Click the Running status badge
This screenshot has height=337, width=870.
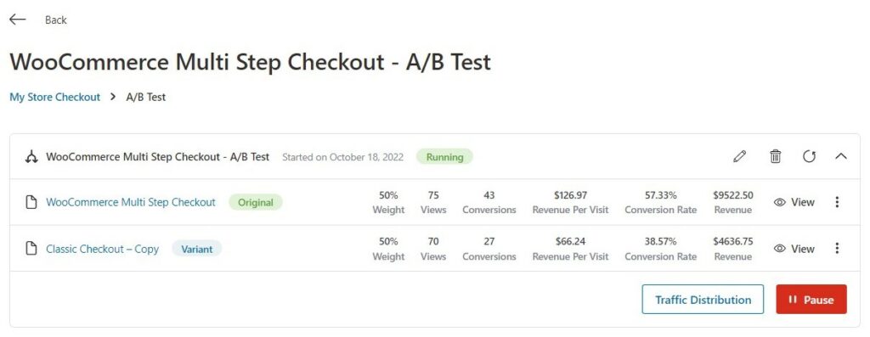click(444, 157)
